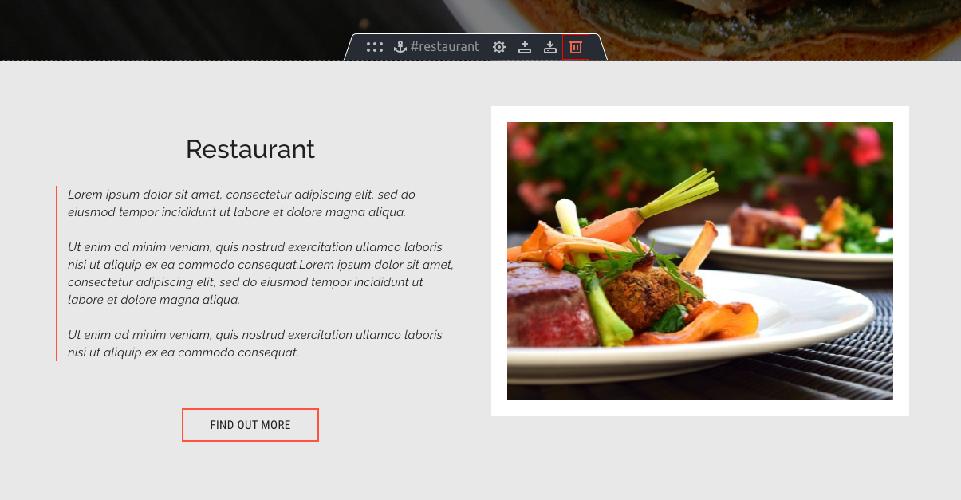Delete the section with the trash icon
The height and width of the screenshot is (500, 961).
[576, 47]
